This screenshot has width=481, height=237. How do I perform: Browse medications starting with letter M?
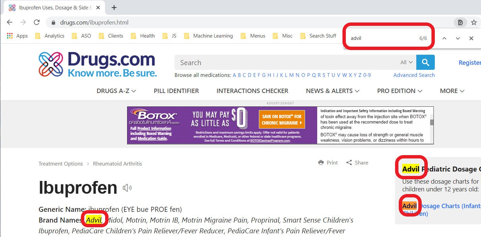[291, 75]
